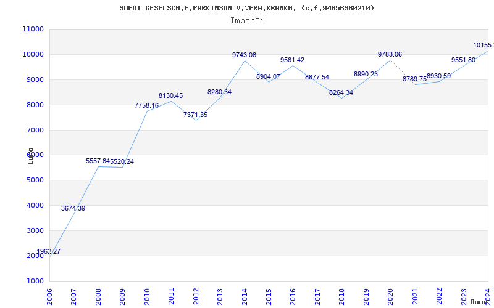Select the 2015 x-axis year label
Image resolution: width=494 pixels, height=308 pixels.
(x=269, y=296)
